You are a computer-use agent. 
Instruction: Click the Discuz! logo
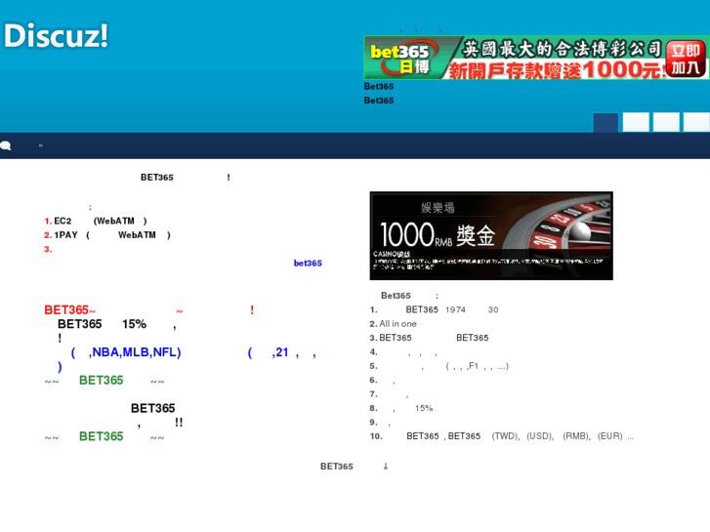[x=56, y=36]
